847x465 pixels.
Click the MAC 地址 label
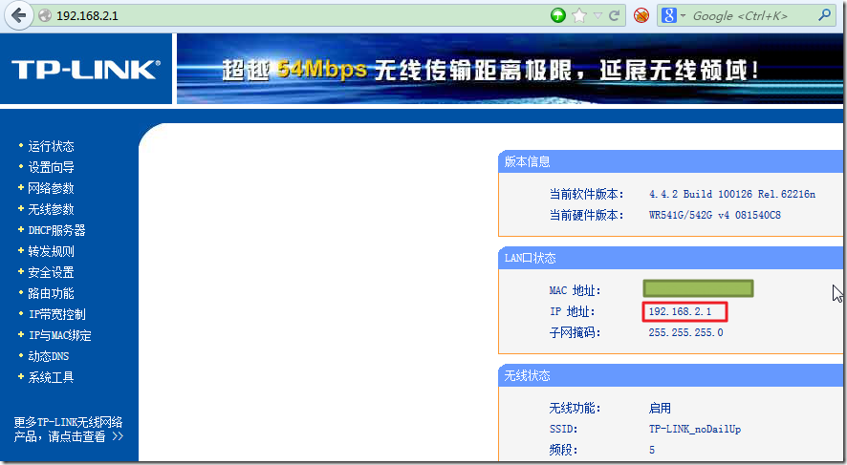coord(575,291)
